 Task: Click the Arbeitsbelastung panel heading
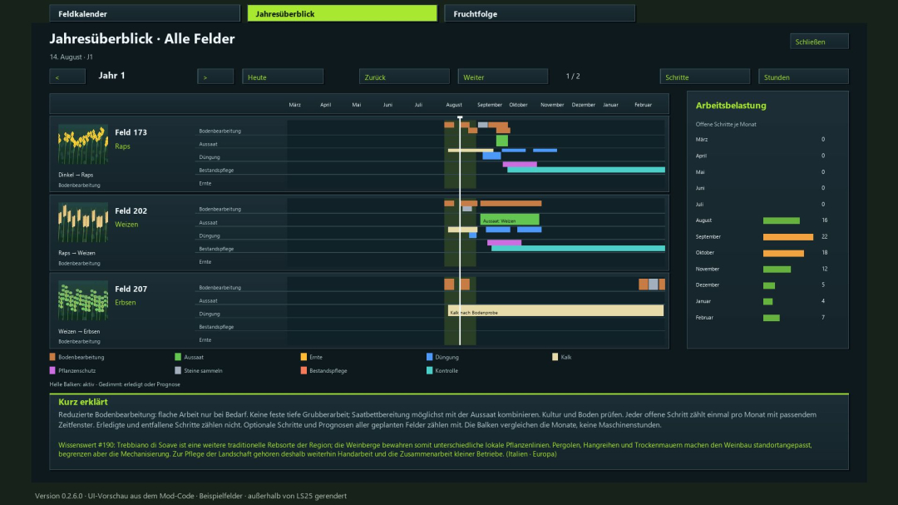[x=731, y=106]
